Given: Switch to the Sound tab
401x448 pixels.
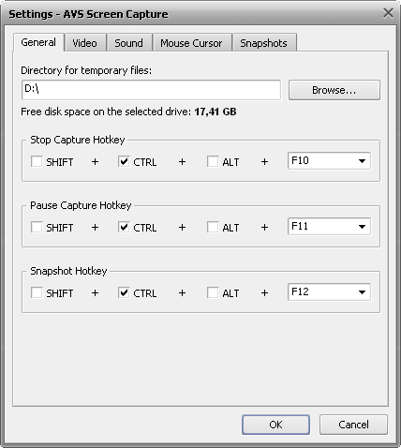Looking at the screenshot, I should coord(128,43).
